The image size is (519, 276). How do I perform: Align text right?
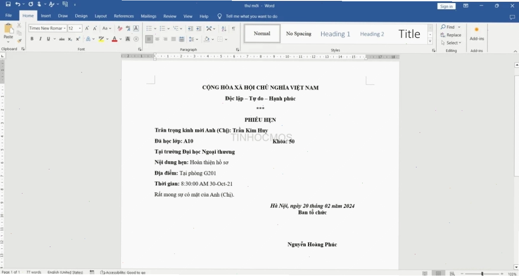pos(165,39)
